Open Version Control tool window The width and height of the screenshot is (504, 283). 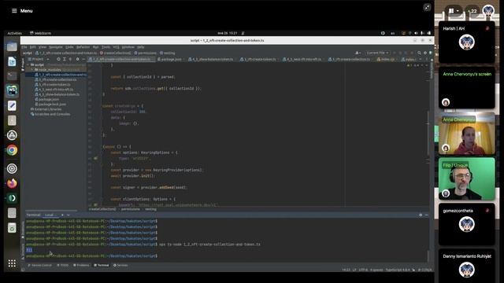click(39, 266)
